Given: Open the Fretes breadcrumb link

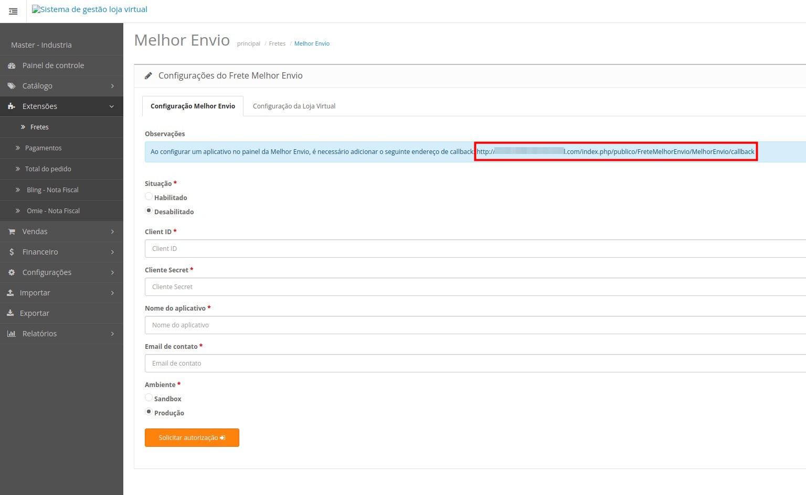Looking at the screenshot, I should coord(277,43).
